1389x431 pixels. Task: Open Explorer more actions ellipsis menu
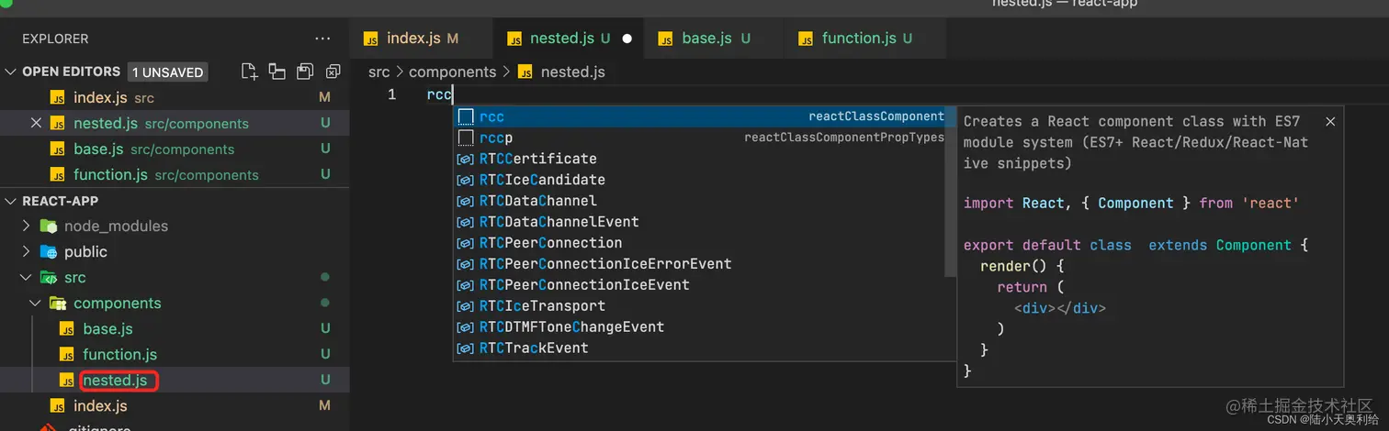click(322, 39)
